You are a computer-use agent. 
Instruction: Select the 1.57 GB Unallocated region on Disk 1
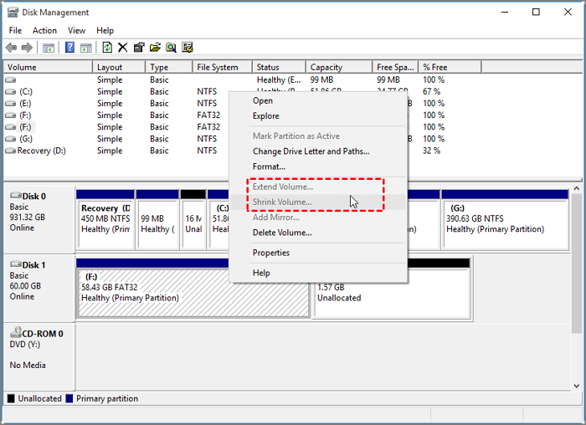click(x=391, y=293)
